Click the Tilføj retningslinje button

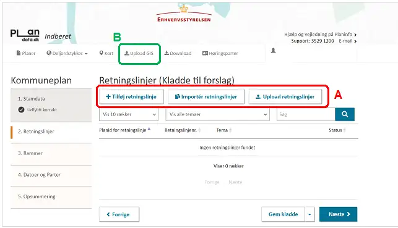click(131, 97)
